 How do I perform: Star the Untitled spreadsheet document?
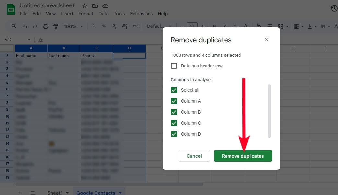click(85, 6)
